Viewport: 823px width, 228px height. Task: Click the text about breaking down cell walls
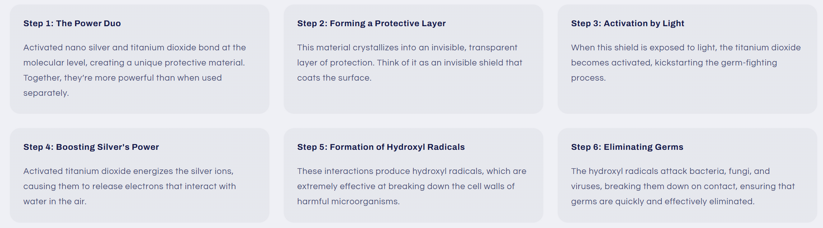[406, 187]
